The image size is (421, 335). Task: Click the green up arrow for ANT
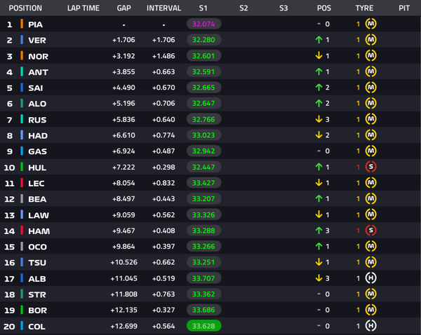tap(319, 71)
